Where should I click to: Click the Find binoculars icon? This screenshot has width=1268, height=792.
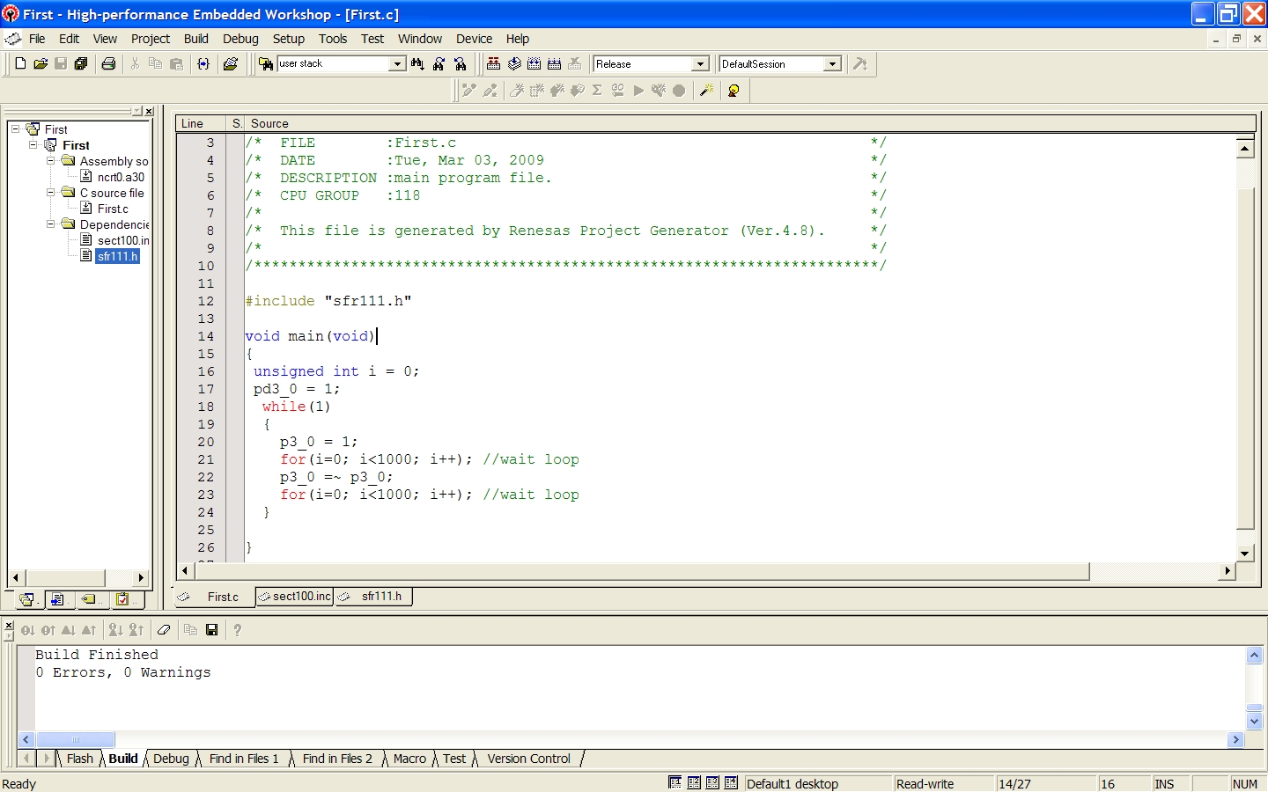(417, 63)
